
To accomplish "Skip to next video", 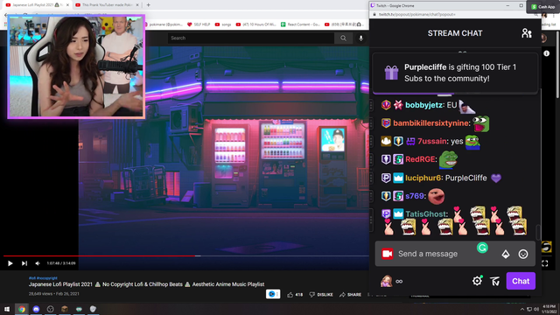I will pos(24,263).
